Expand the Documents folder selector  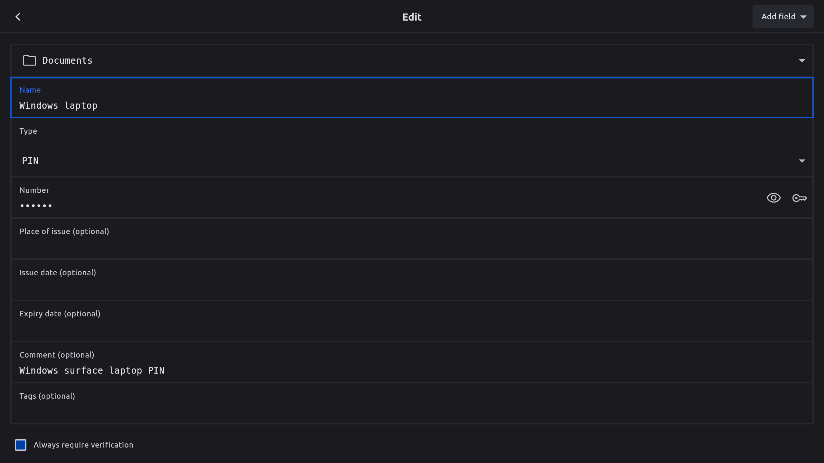(x=412, y=60)
